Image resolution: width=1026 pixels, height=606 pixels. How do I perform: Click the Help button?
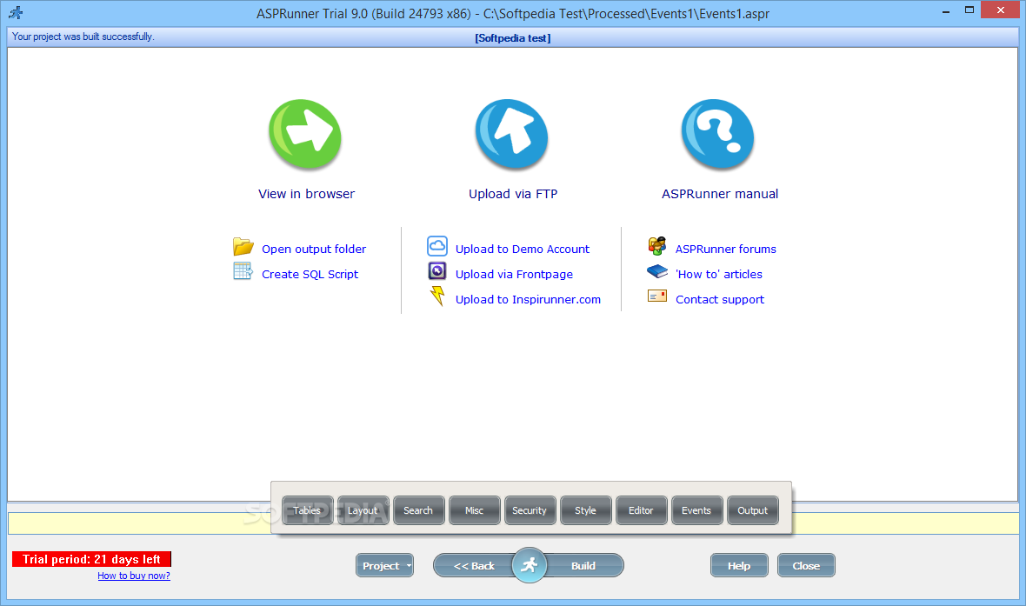click(739, 565)
